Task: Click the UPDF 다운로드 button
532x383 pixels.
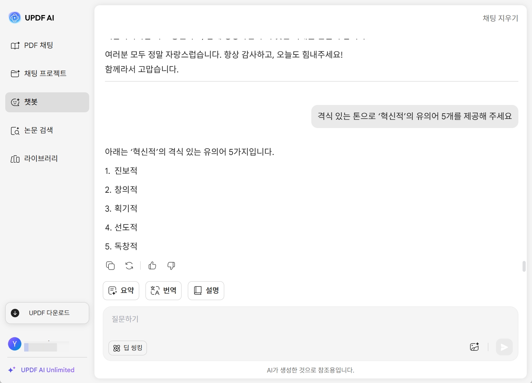Action: (47, 313)
